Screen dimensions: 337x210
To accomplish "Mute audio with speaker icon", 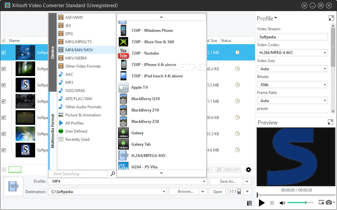I will (282, 203).
